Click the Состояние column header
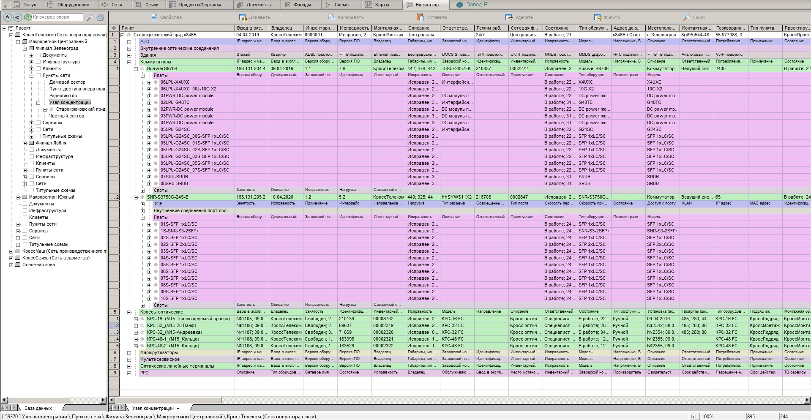The width and height of the screenshot is (811, 420). click(560, 28)
